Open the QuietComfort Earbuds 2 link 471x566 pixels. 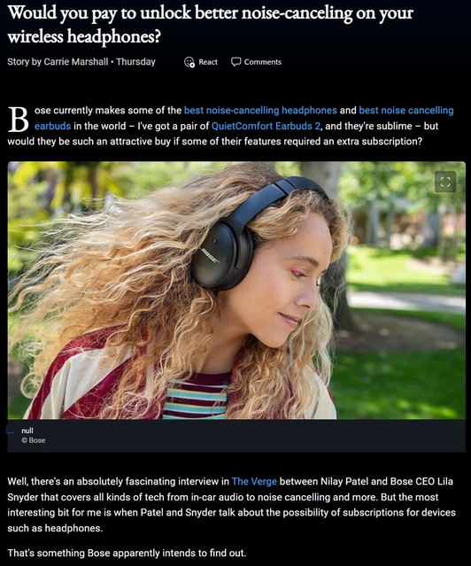(266, 126)
